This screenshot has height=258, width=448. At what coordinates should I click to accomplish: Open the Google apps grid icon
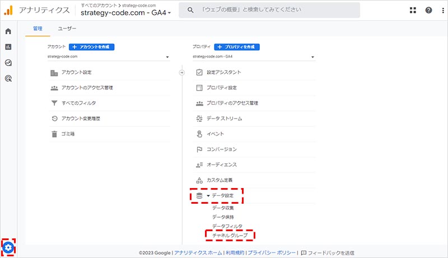[x=413, y=10]
